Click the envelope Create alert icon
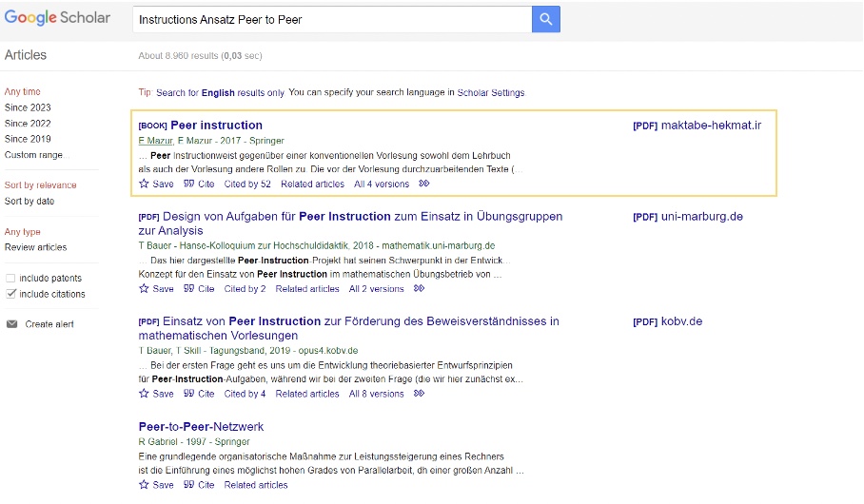Image resolution: width=864 pixels, height=504 pixels. (x=12, y=324)
